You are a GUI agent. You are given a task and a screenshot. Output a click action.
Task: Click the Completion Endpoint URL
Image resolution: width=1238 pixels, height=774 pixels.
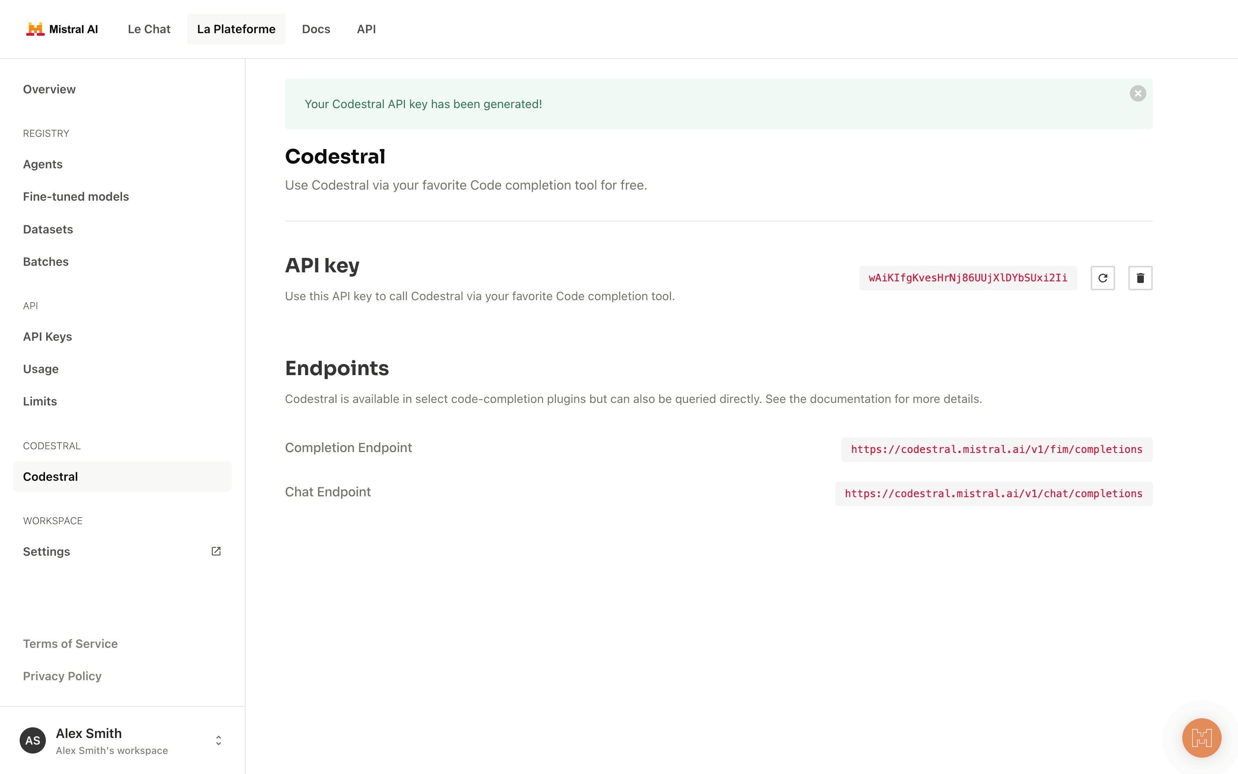[x=996, y=450]
